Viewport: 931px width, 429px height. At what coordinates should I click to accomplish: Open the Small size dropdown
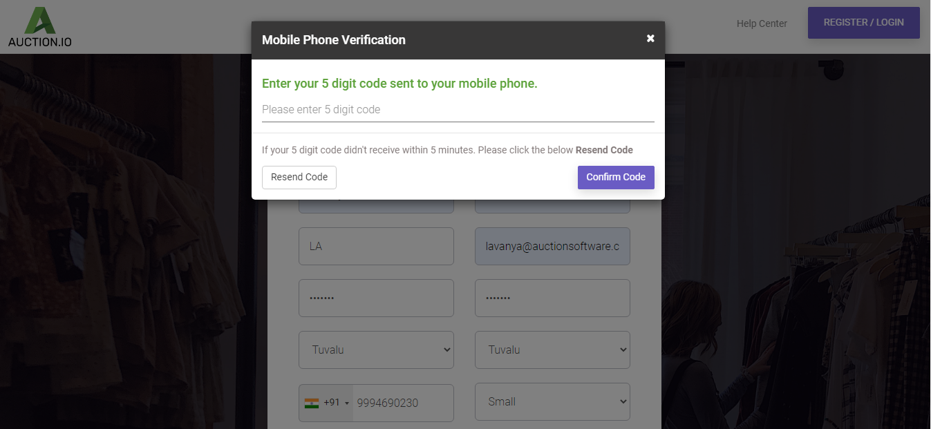click(552, 401)
